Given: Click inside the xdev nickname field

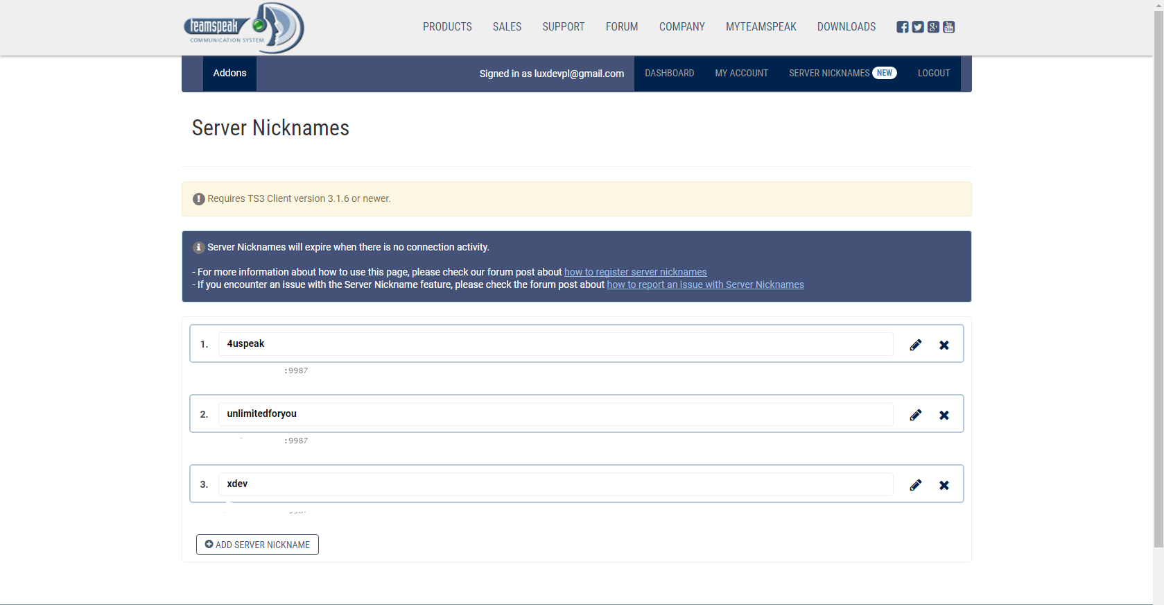Looking at the screenshot, I should 555,484.
